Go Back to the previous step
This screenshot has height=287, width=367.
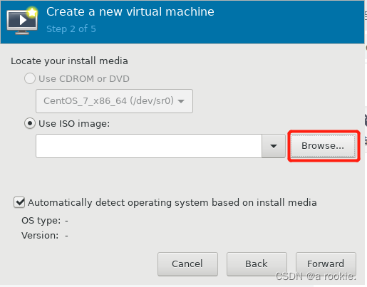257,263
